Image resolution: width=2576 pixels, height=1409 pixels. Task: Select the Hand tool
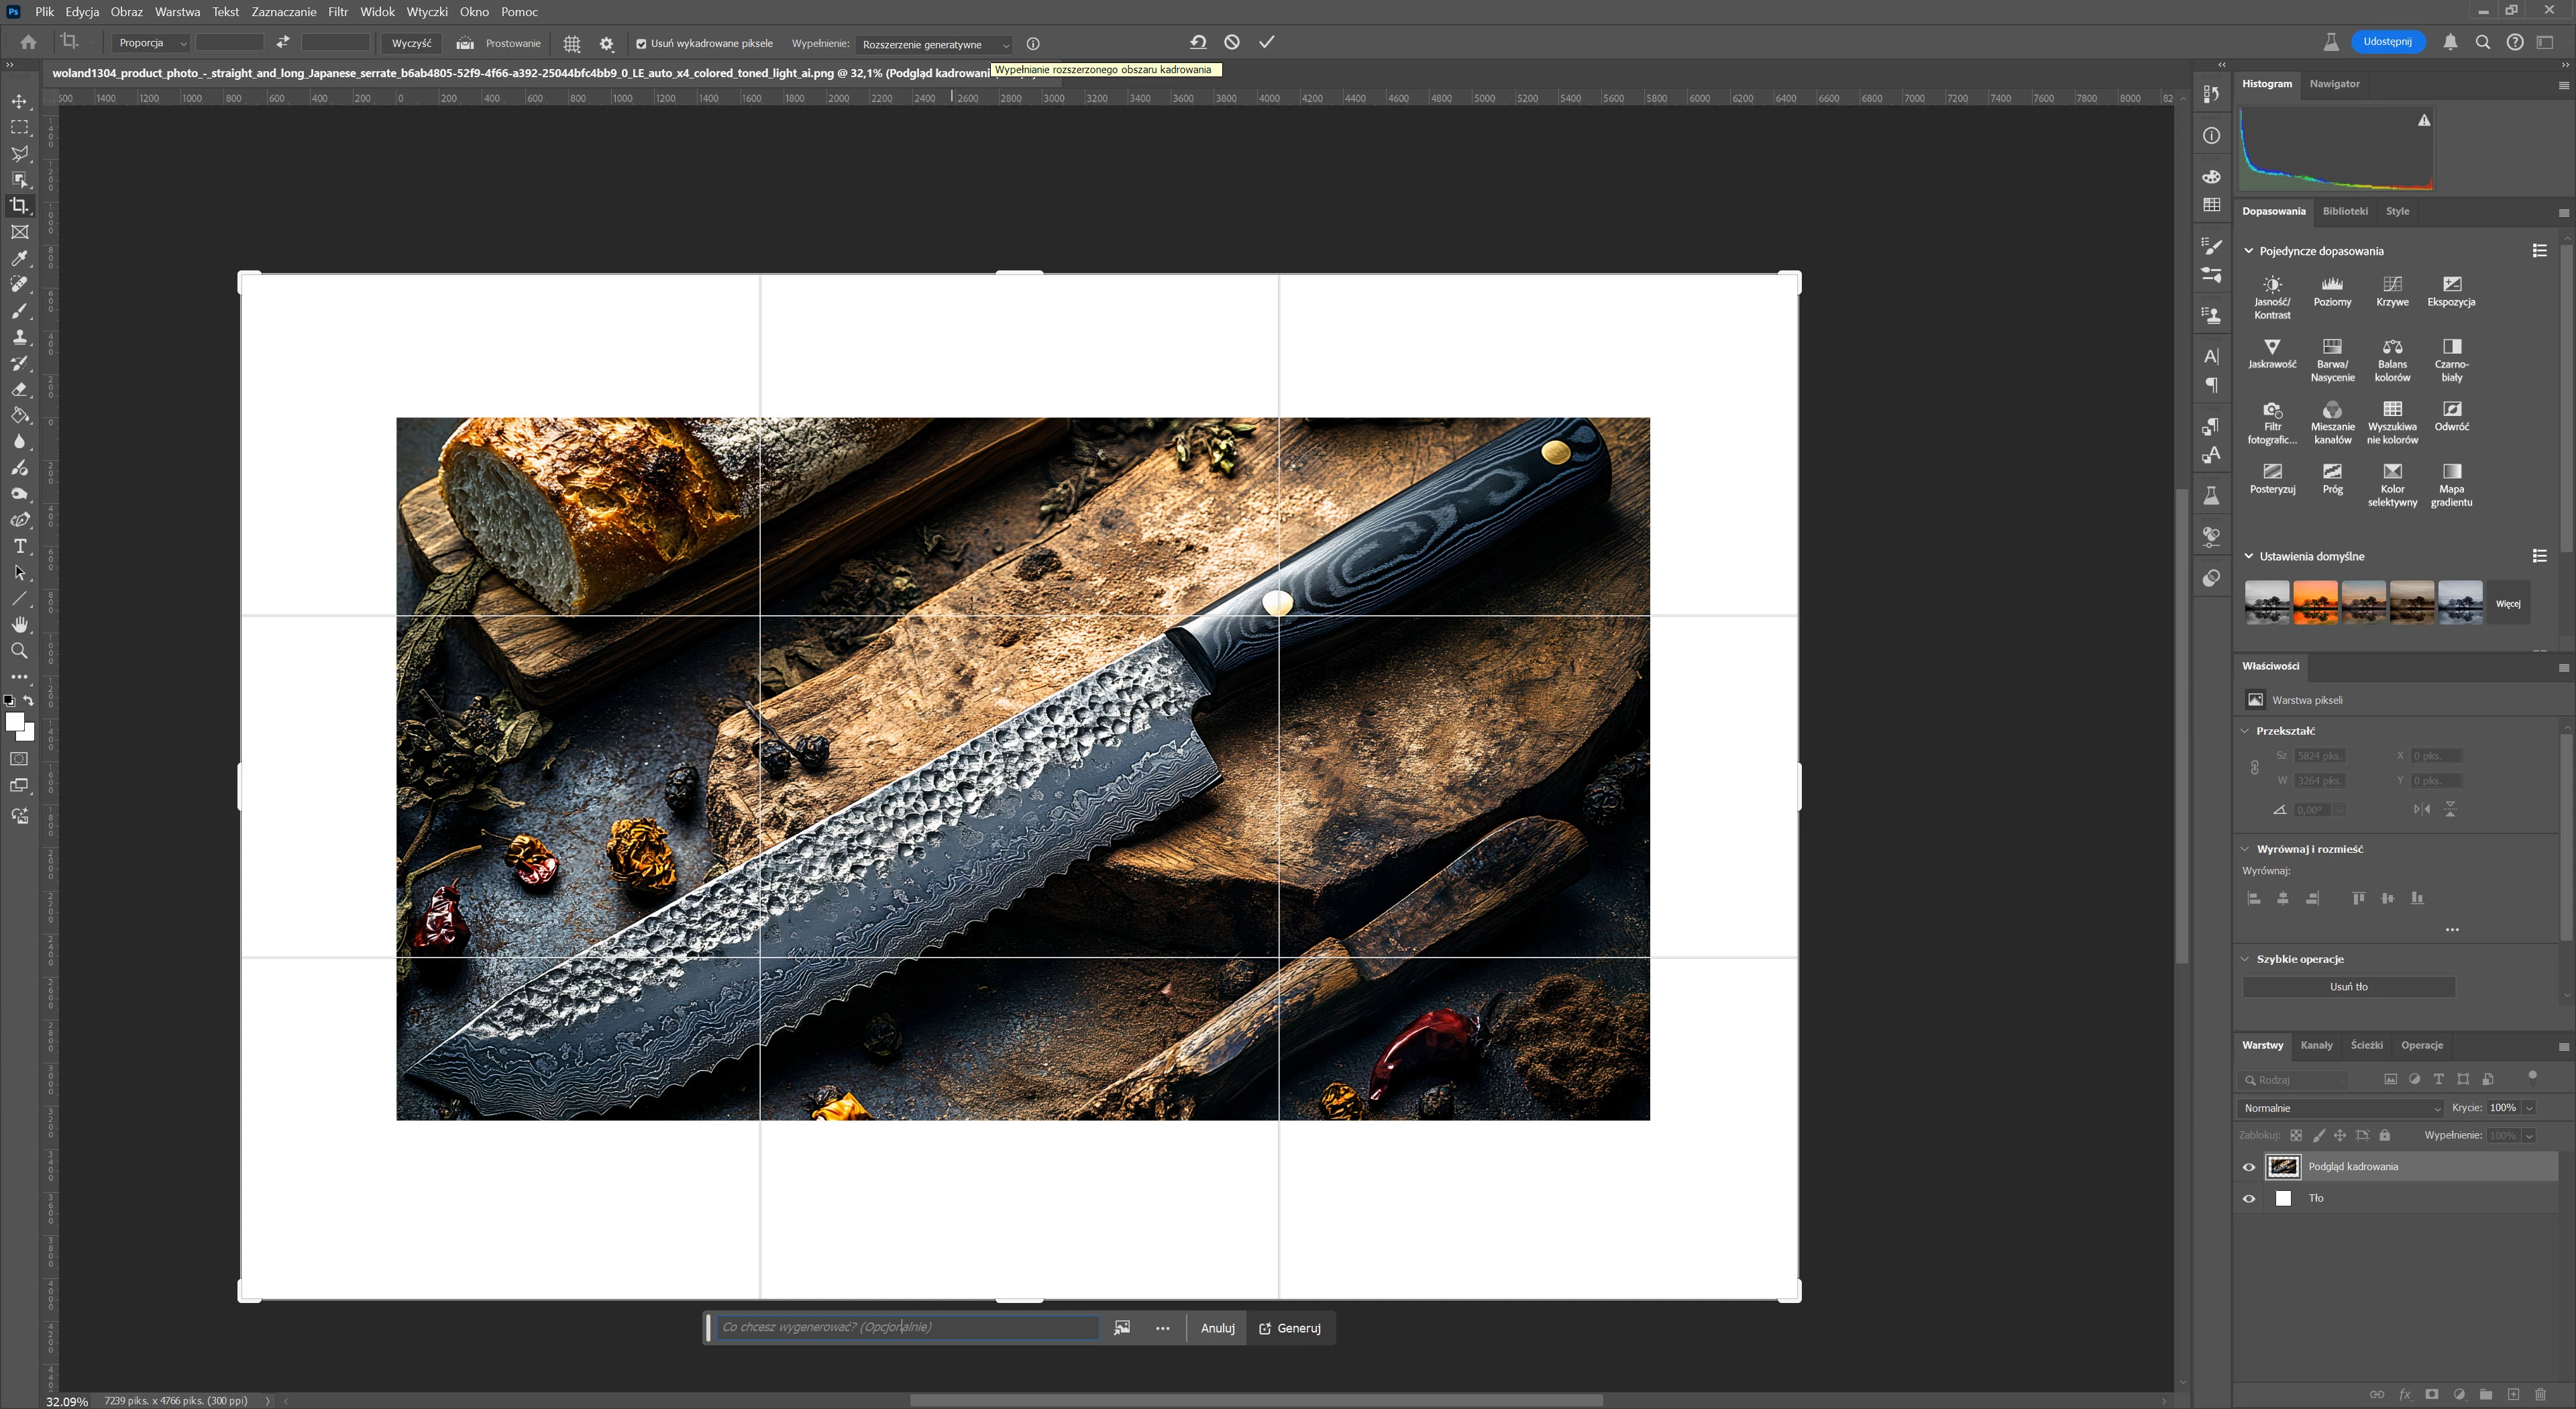(x=19, y=625)
